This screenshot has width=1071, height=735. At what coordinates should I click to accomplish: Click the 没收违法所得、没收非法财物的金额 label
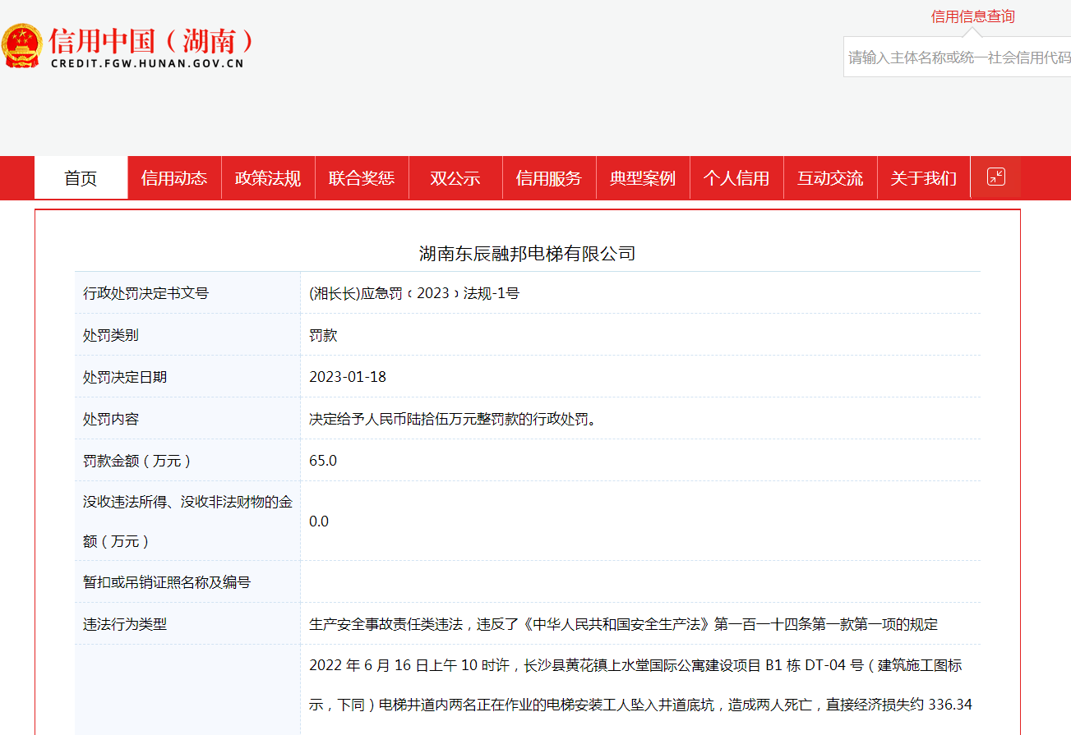[187, 521]
